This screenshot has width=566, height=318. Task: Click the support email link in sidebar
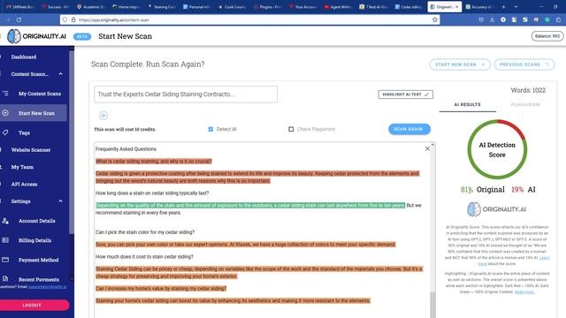pos(48,287)
